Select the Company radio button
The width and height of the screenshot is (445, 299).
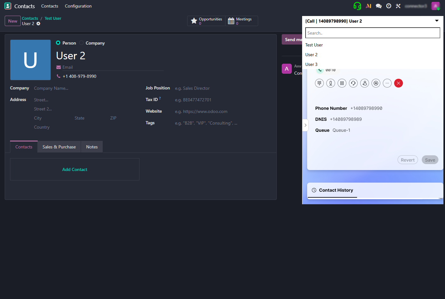point(81,43)
